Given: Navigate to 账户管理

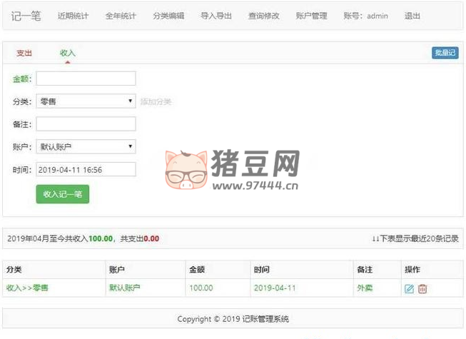Looking at the screenshot, I should coord(311,16).
